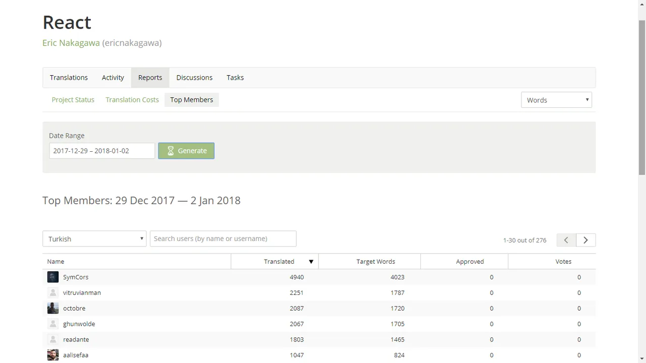Select the Reports tab

click(150, 78)
